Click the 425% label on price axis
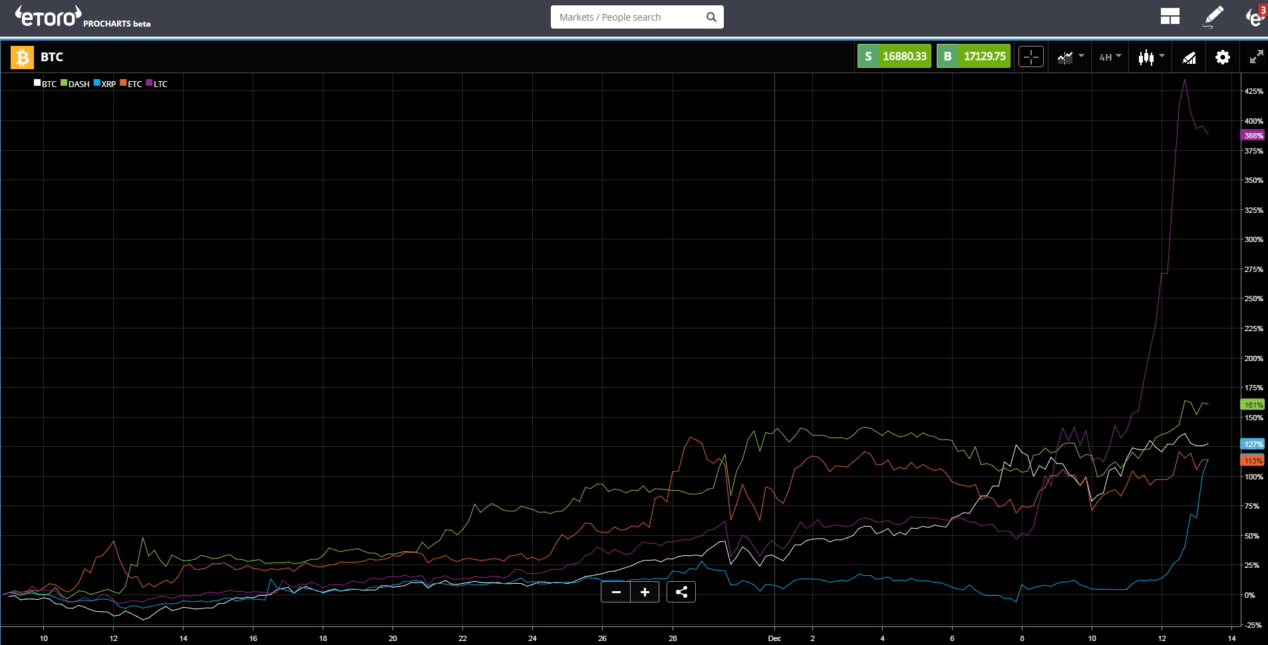This screenshot has height=645, width=1268. tap(1253, 91)
